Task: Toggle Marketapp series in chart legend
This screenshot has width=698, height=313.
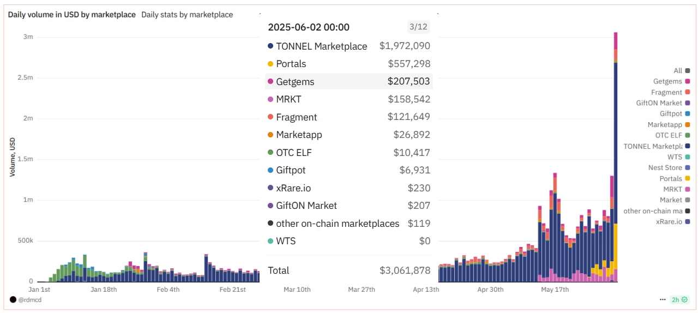Action: pos(669,124)
